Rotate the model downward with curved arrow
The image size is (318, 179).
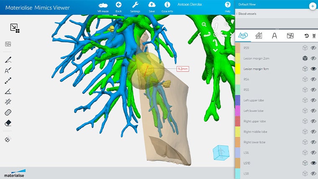tap(215, 42)
